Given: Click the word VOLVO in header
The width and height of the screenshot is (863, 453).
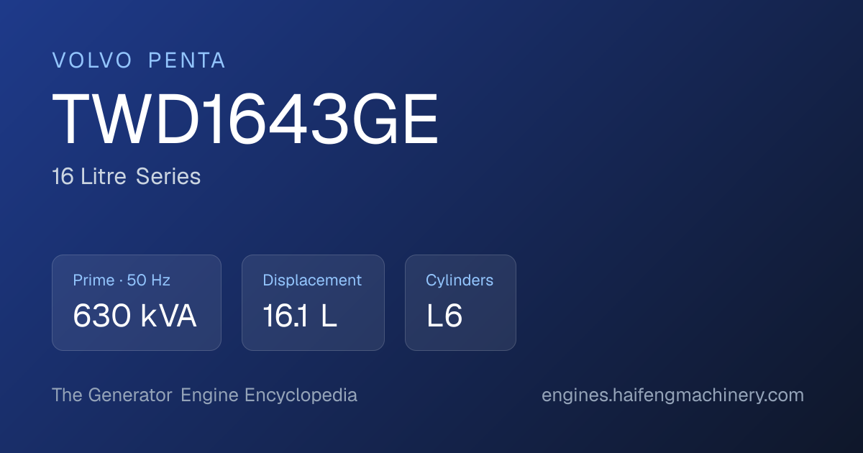Looking at the screenshot, I should (92, 61).
